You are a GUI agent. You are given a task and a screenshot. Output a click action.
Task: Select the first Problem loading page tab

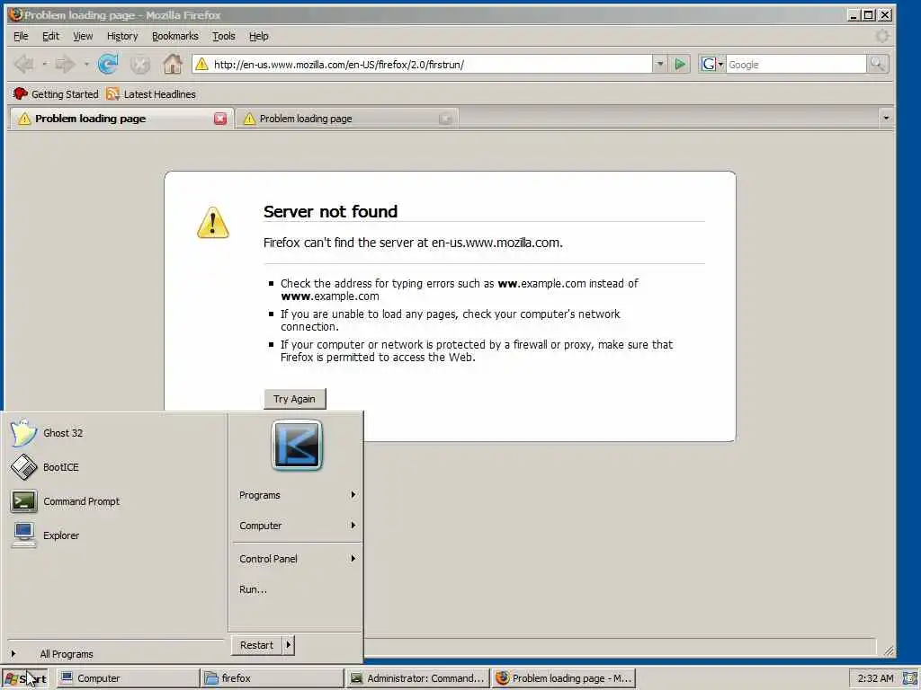pos(121,119)
